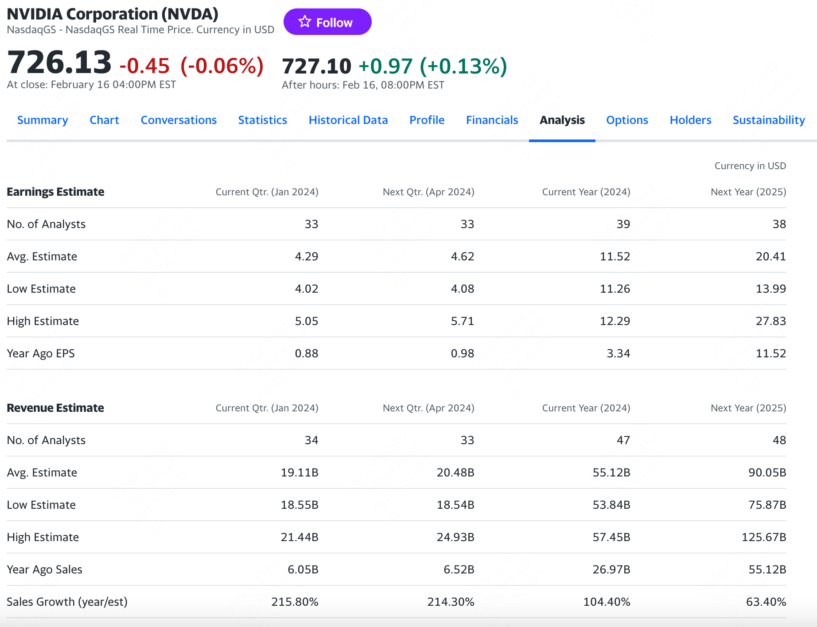Image resolution: width=817 pixels, height=627 pixels.
Task: Click Revenue Low Estimate value 75.87B
Action: click(767, 505)
